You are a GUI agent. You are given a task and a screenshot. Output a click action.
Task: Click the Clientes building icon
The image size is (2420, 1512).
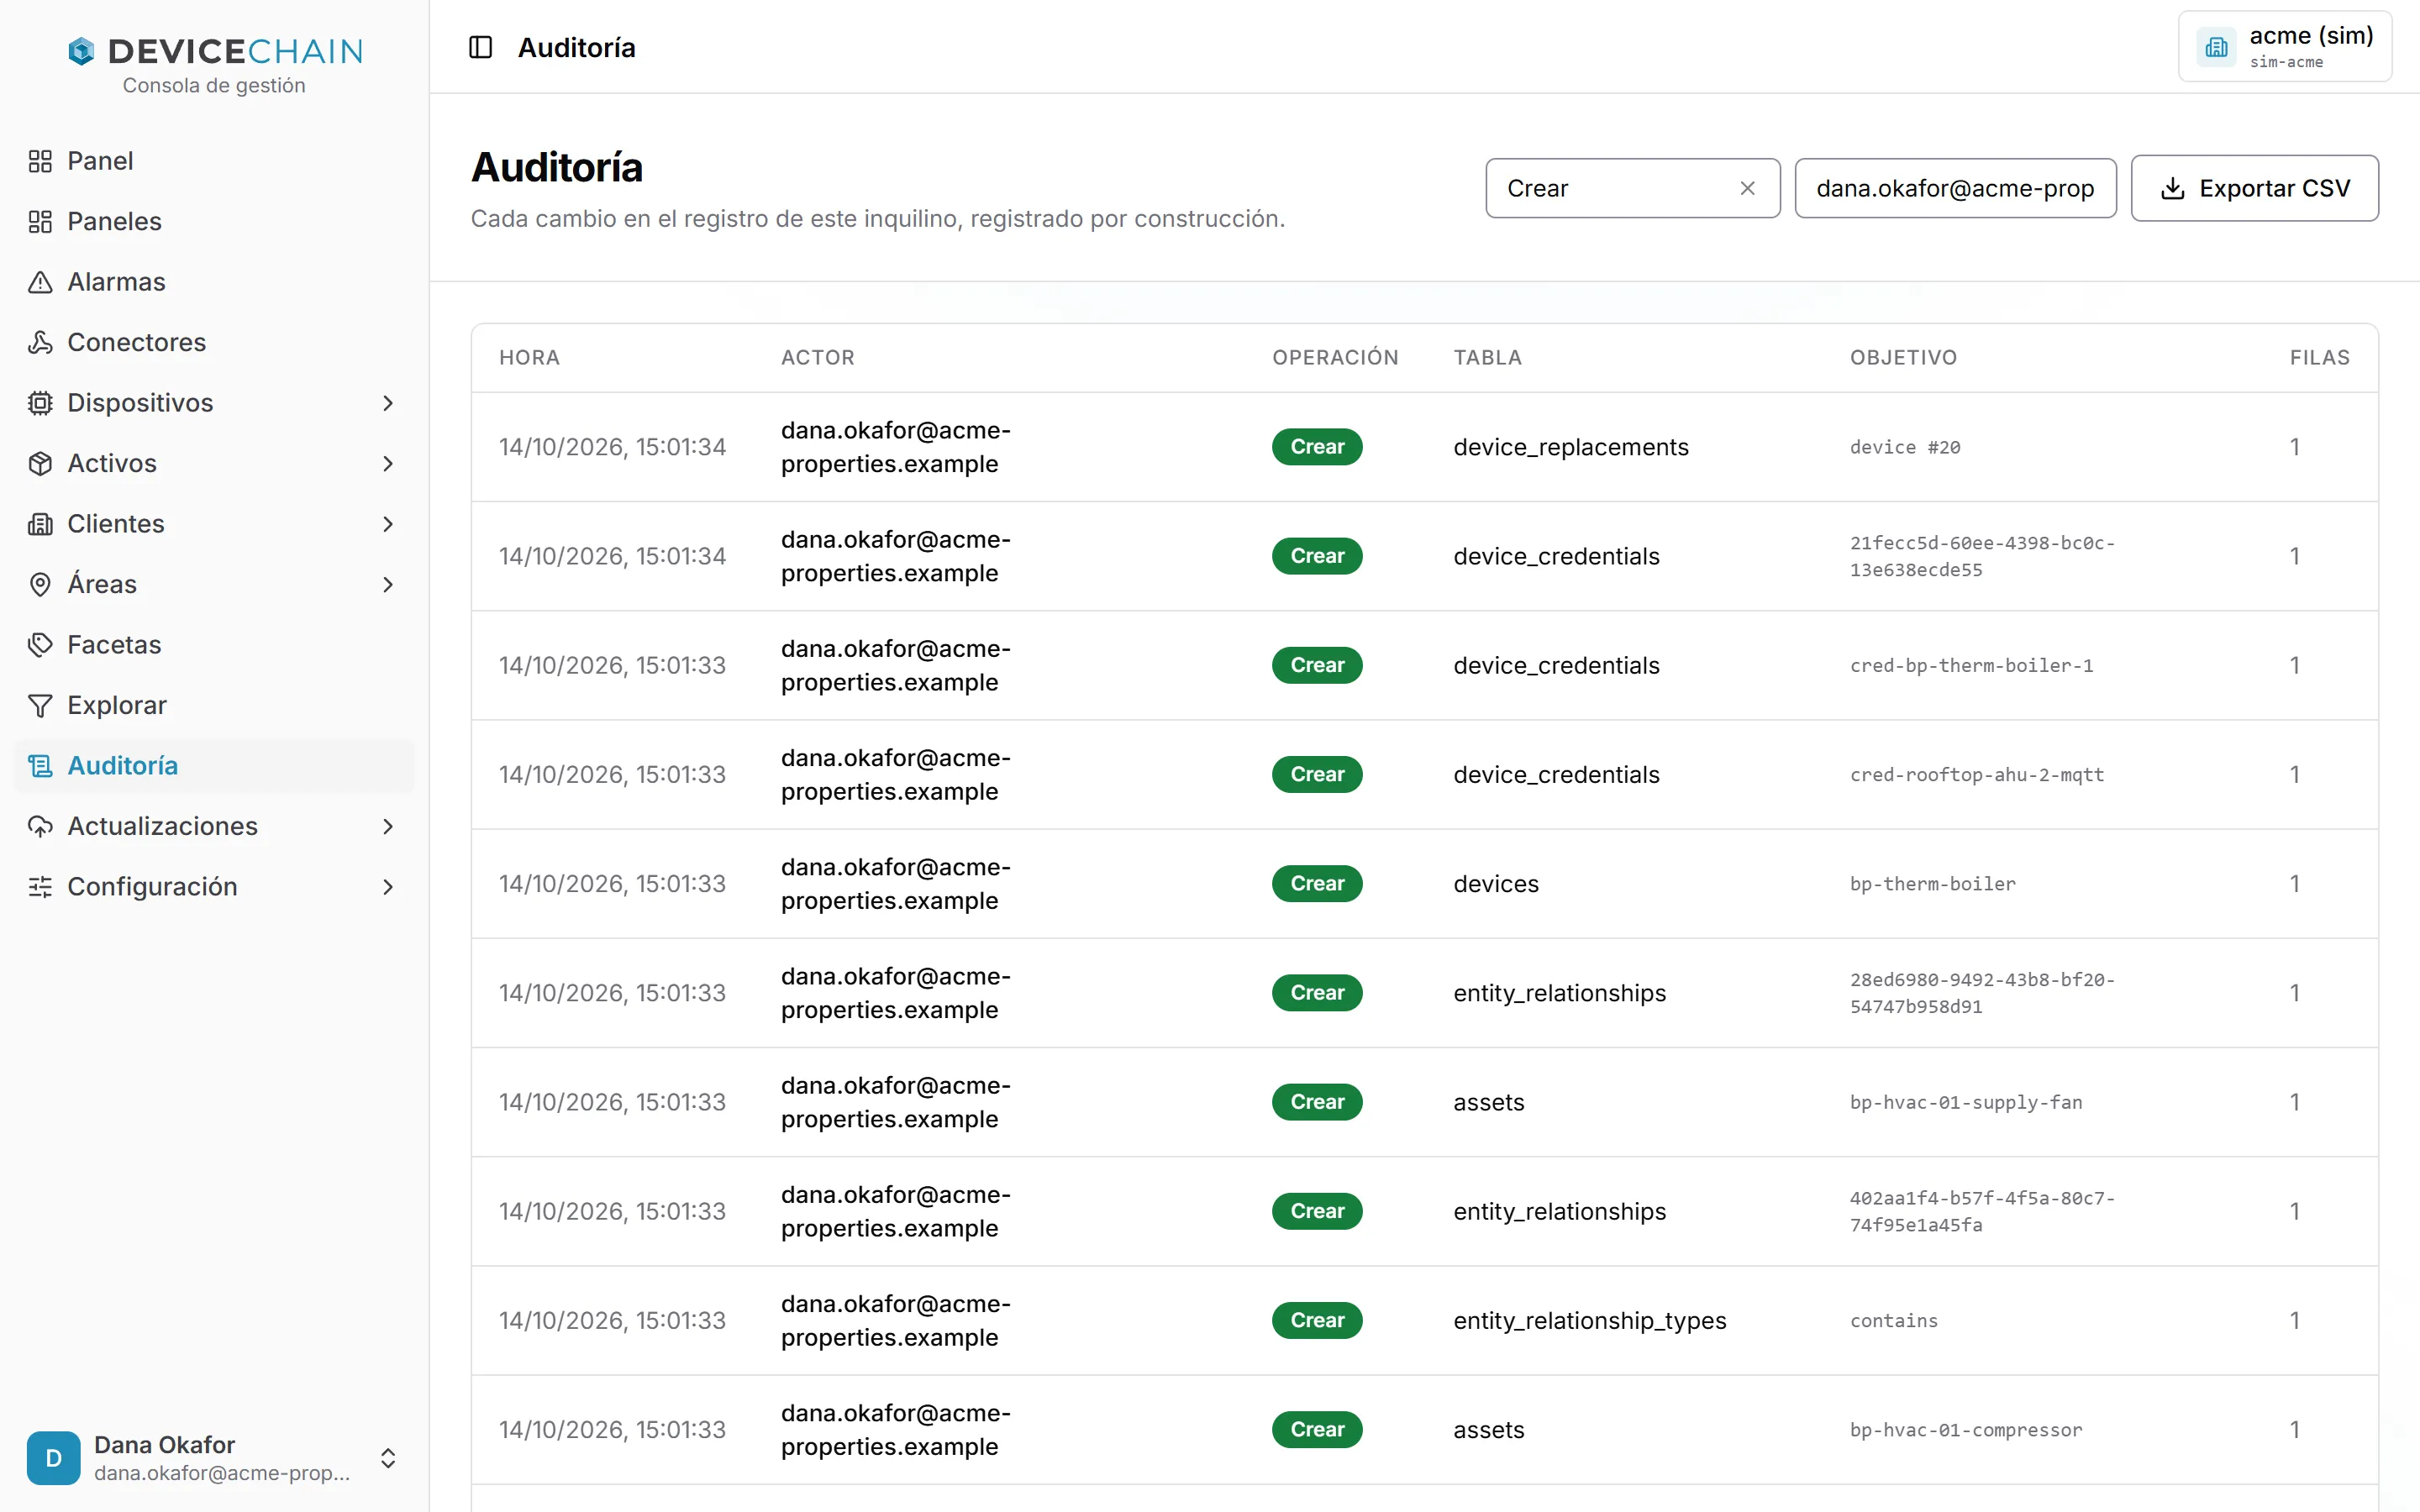point(40,524)
